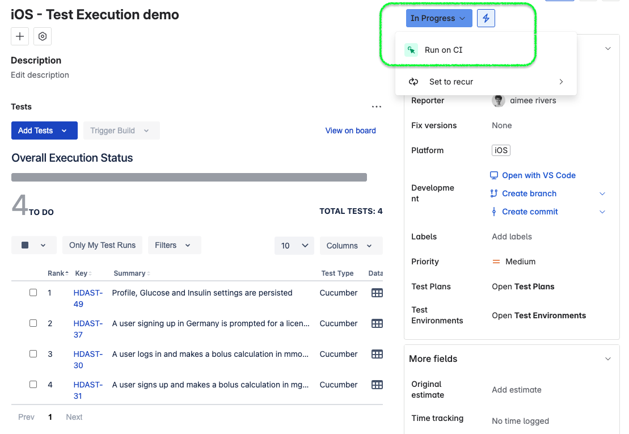Open the Tests section ellipsis menu
Screen dimensions: 629x434
click(x=376, y=106)
